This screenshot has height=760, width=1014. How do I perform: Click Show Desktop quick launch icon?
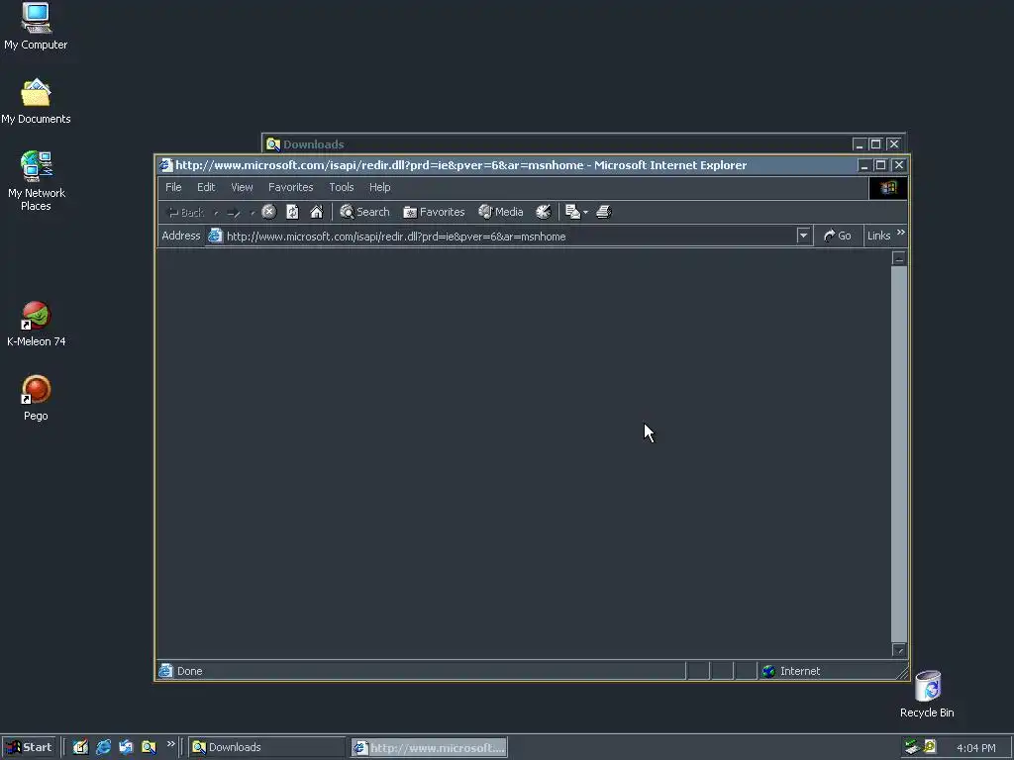point(80,747)
